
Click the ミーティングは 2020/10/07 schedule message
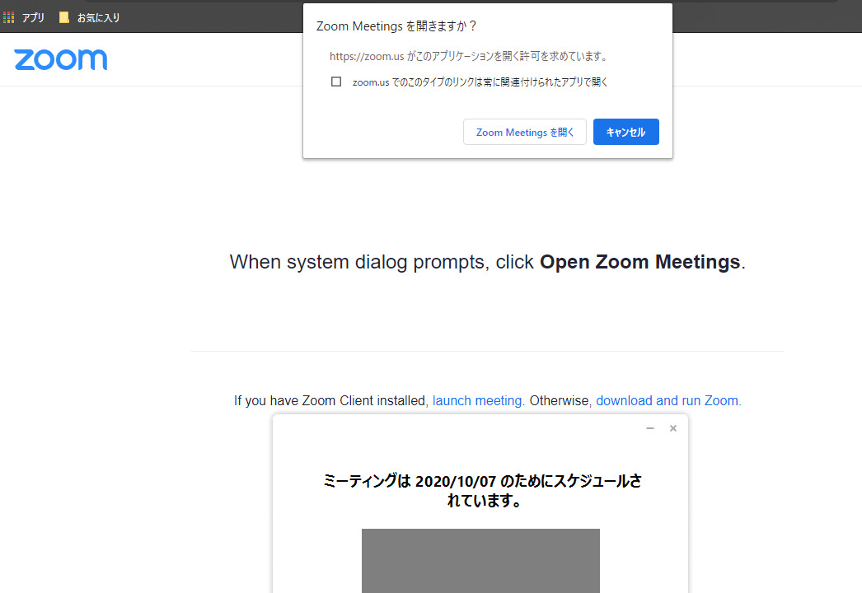click(482, 491)
